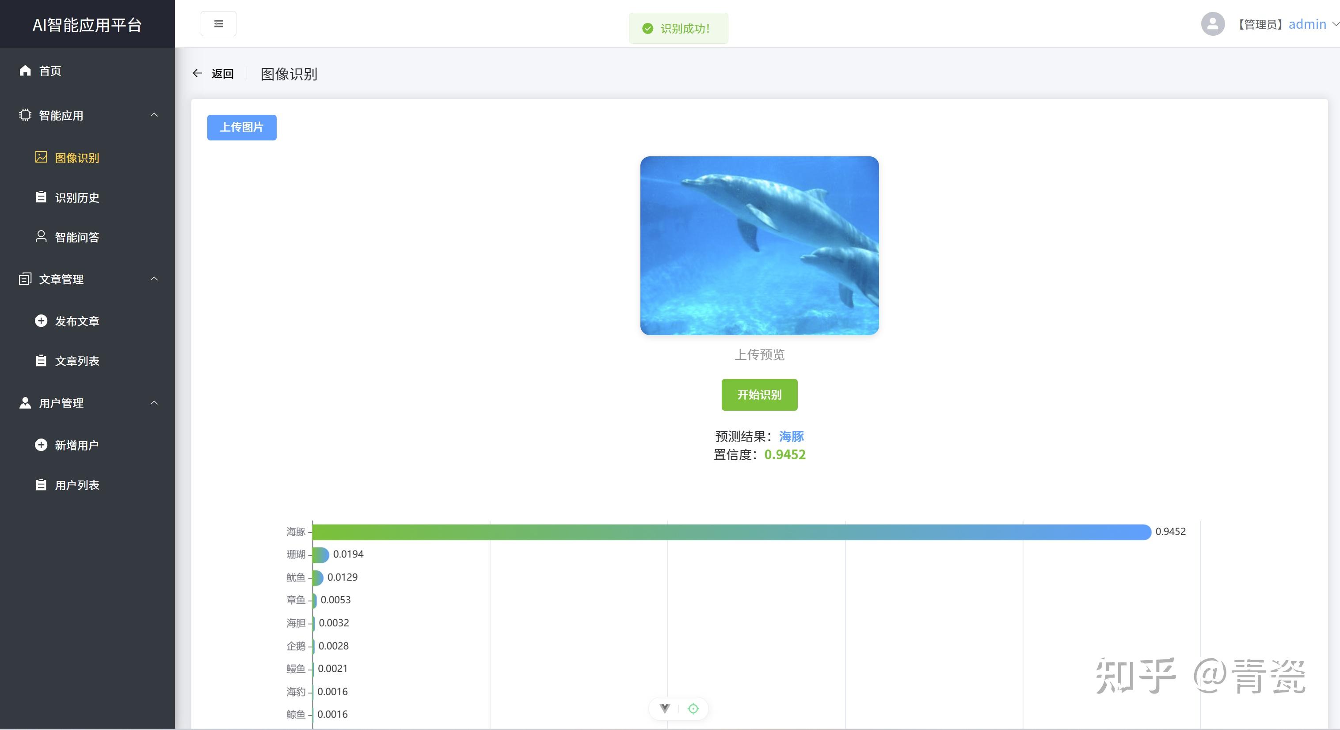This screenshot has height=730, width=1340.
Task: Click the Vue devtools logo at the bottom
Action: click(664, 708)
